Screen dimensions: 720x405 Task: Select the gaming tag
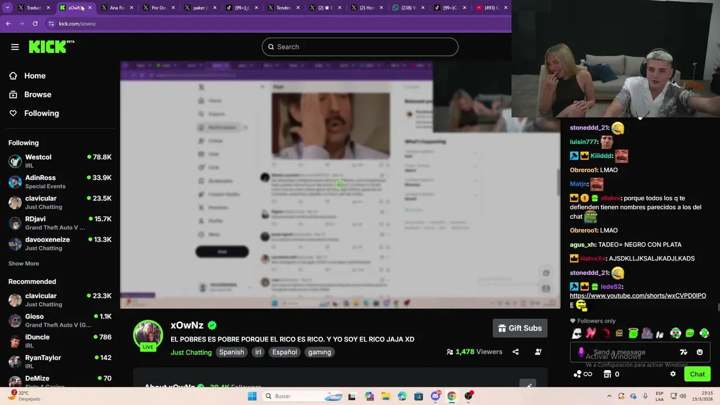coord(319,352)
